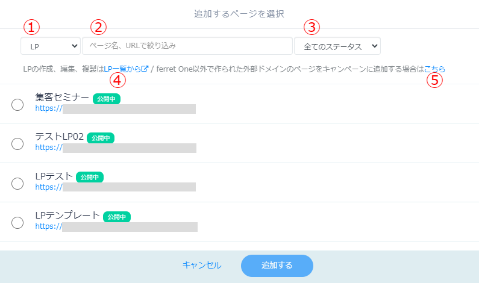Click the 公開中 badge next to 集客セミナー
The width and height of the screenshot is (479, 283).
[x=107, y=99]
